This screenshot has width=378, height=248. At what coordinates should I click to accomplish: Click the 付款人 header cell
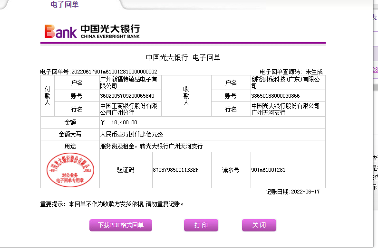pyautogui.click(x=47, y=96)
